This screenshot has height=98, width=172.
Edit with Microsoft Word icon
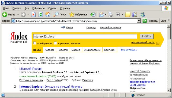point(118,14)
